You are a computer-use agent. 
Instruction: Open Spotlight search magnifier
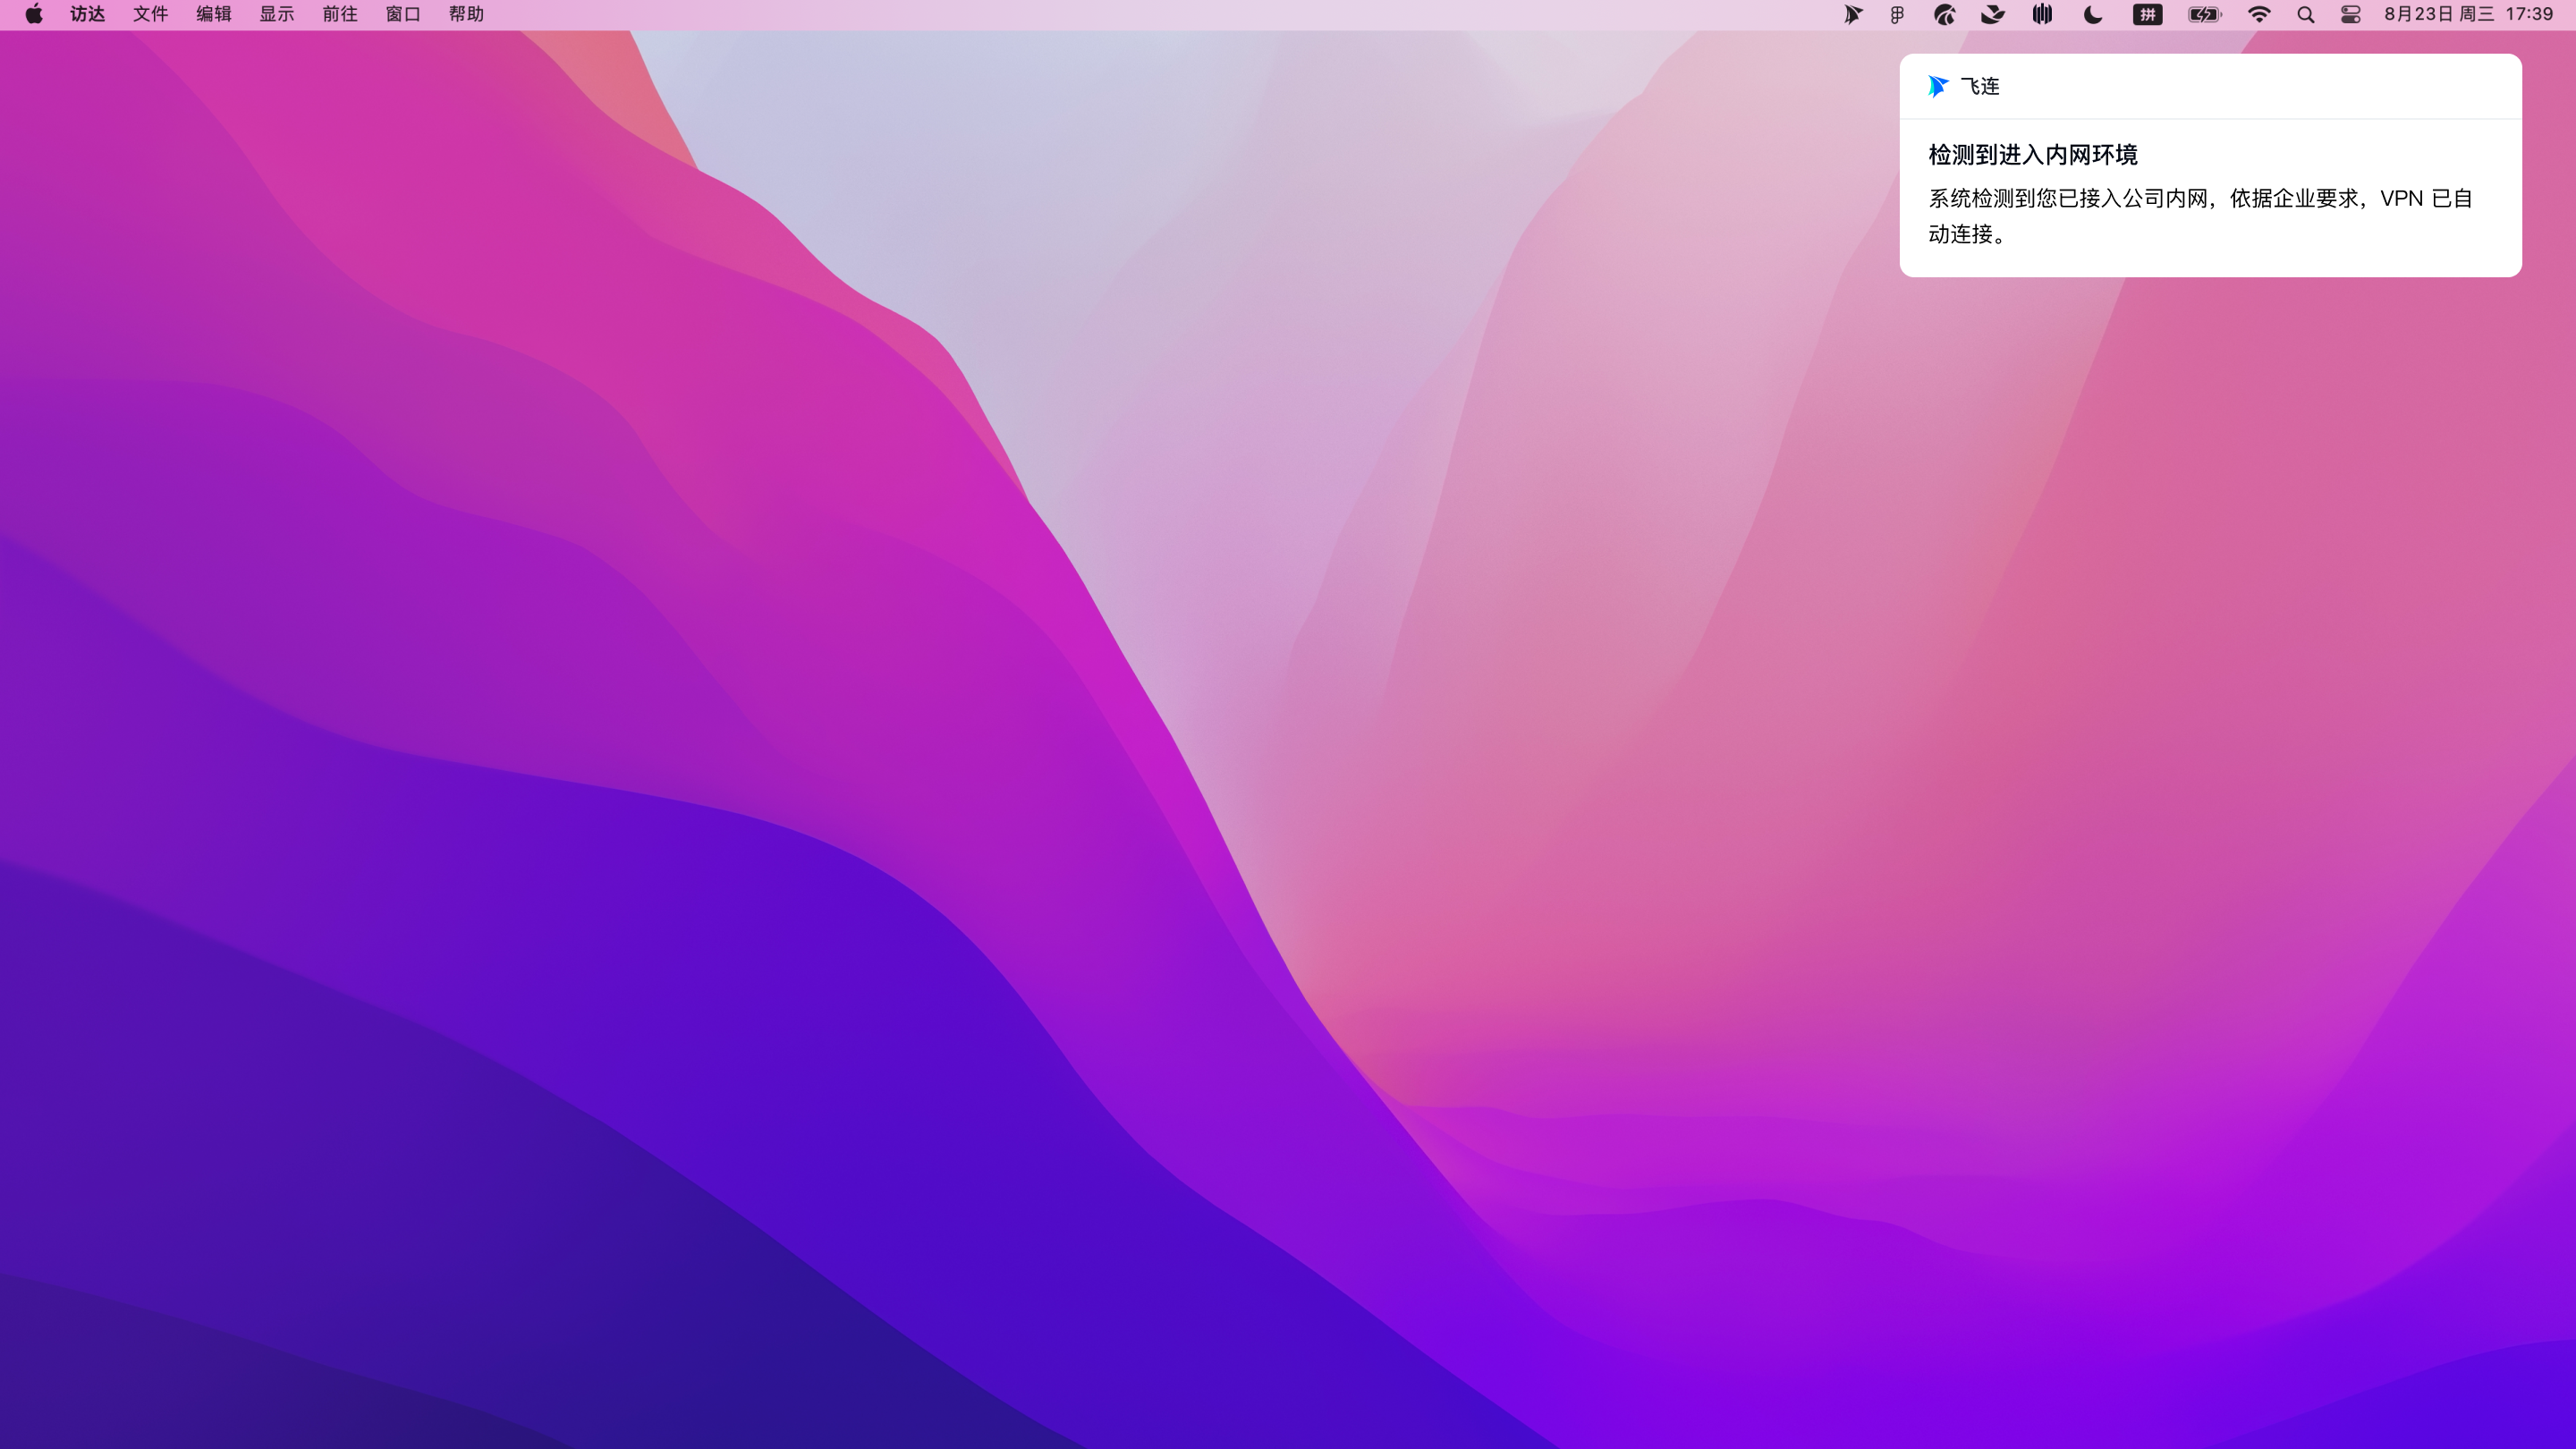2305,14
